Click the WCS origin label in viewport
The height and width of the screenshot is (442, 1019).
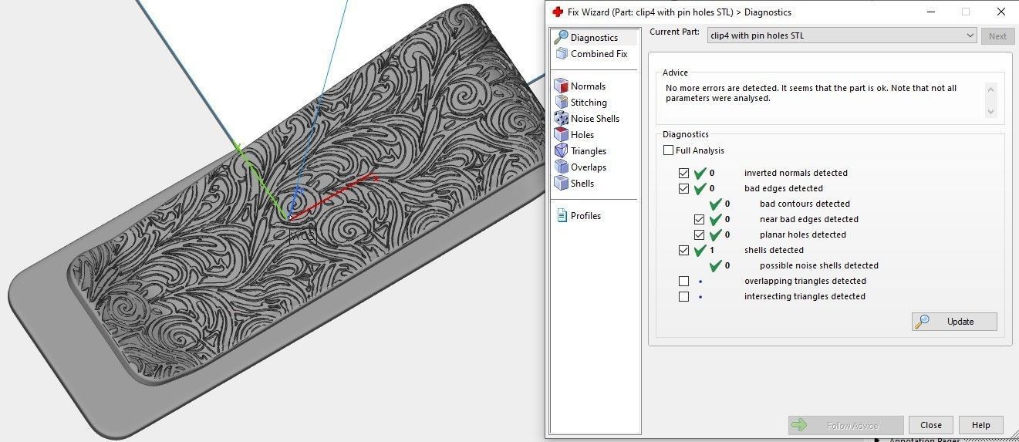302,235
